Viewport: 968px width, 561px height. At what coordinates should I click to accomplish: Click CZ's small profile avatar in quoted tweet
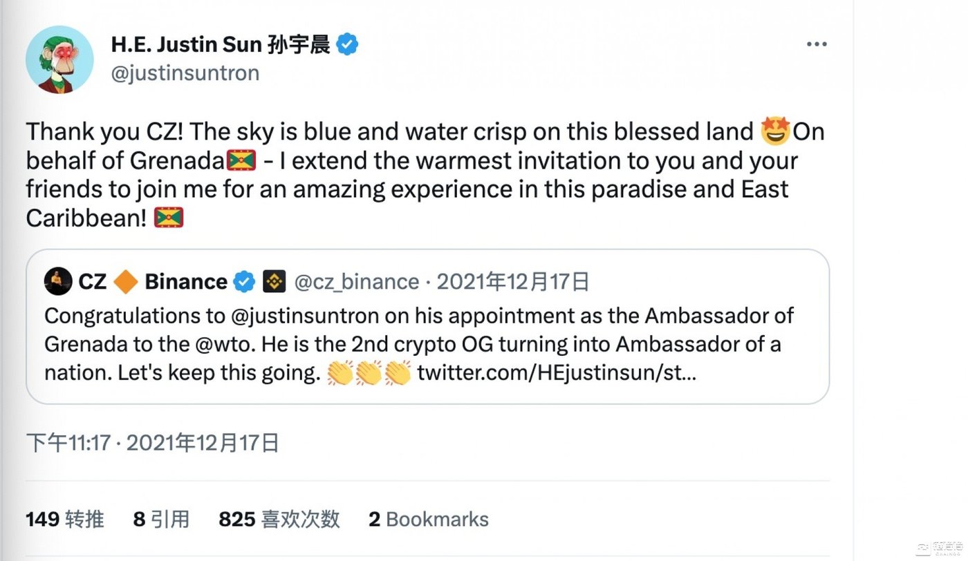click(58, 281)
